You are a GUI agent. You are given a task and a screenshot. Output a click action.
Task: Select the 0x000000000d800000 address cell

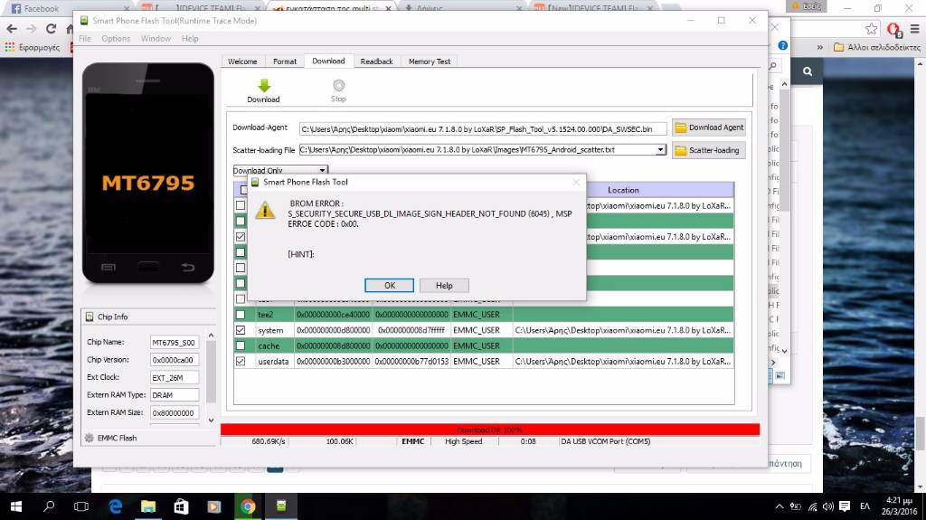333,330
